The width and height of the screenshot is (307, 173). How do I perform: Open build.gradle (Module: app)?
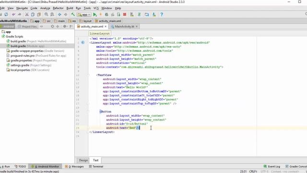25,46
